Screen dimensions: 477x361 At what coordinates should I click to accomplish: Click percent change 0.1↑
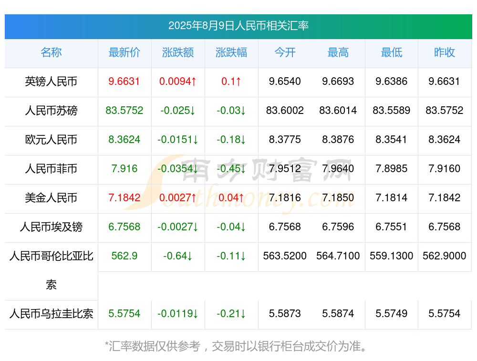coord(231,82)
